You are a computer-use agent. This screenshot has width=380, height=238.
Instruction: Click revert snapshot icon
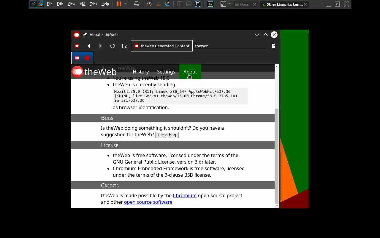(x=158, y=4)
